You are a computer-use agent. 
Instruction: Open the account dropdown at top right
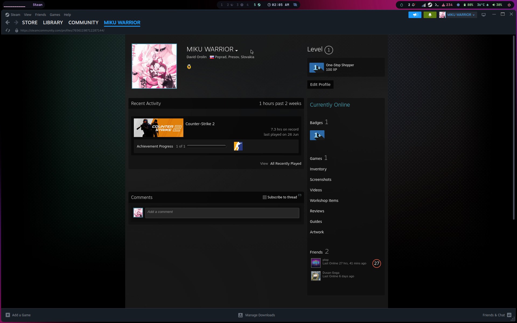[458, 15]
